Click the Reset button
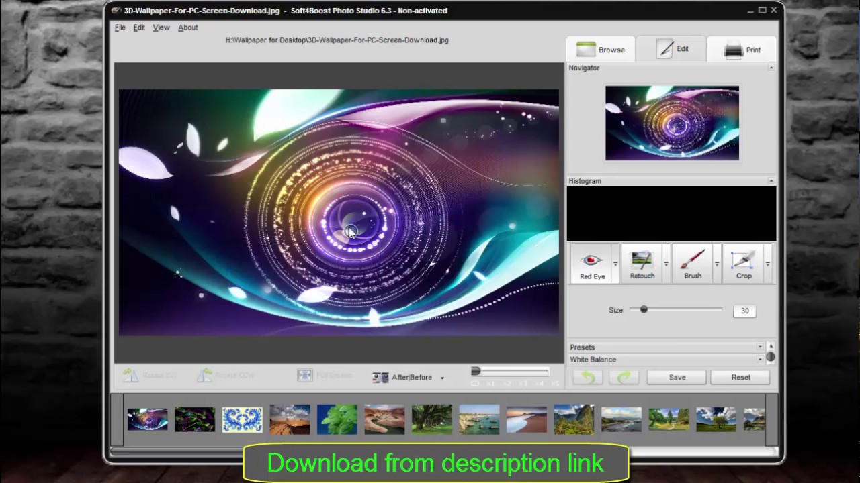Image resolution: width=860 pixels, height=483 pixels. [741, 378]
